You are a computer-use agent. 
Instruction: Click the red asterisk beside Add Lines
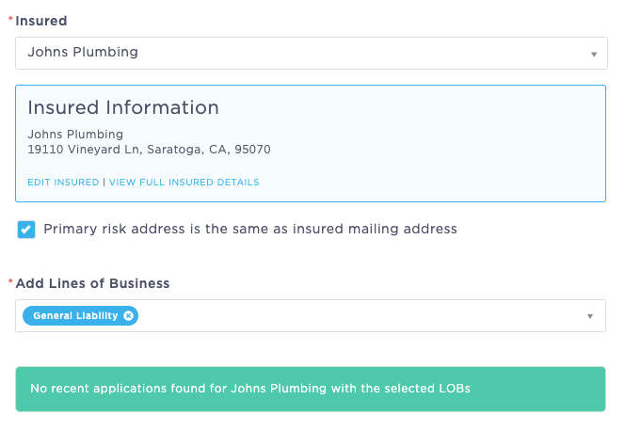(x=10, y=281)
